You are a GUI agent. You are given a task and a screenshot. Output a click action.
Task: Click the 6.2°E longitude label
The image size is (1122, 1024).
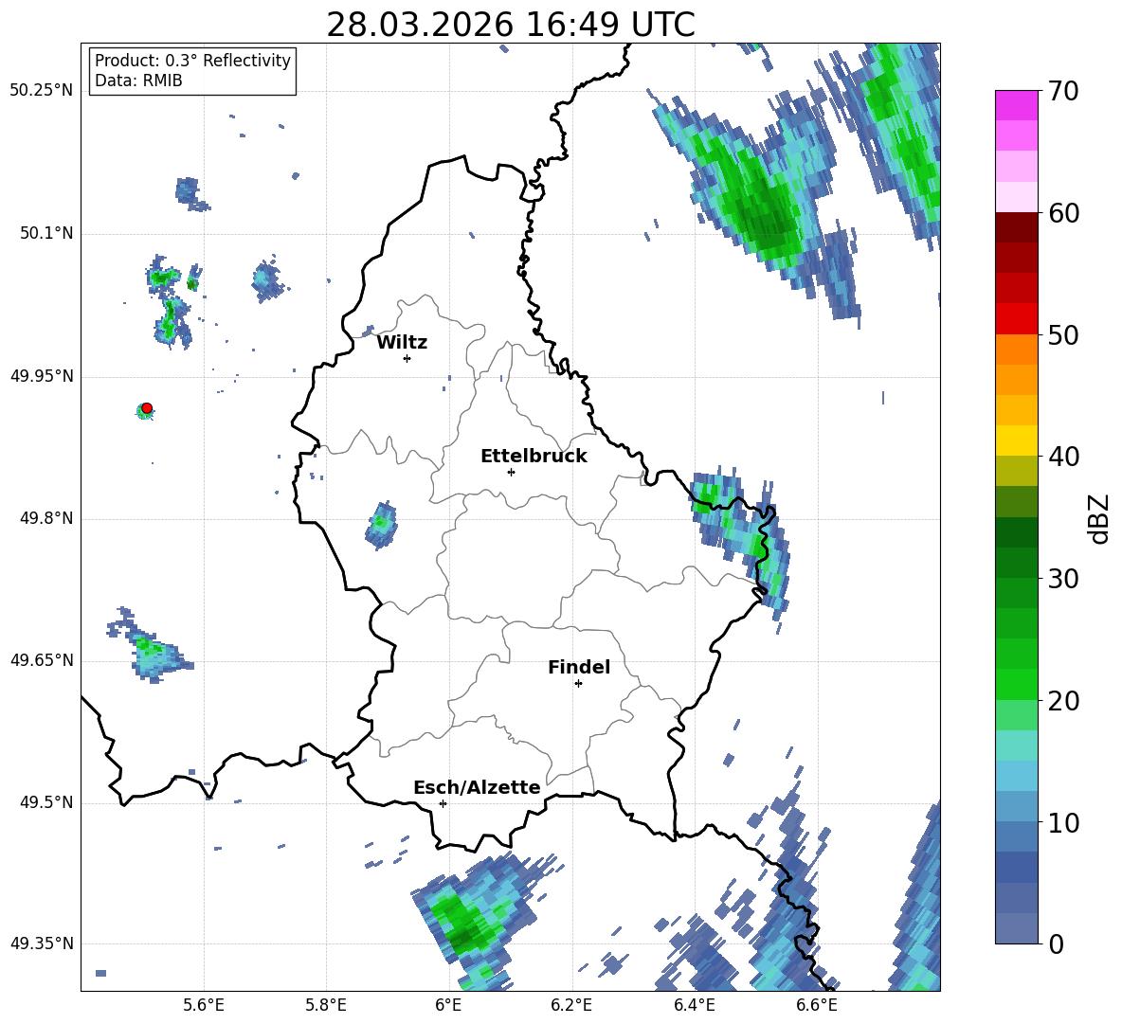coord(571,1005)
